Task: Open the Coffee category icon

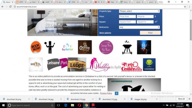Action: (x=85, y=47)
